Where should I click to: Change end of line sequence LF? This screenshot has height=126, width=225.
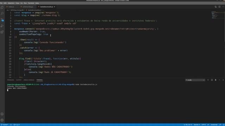(x=208, y=125)
